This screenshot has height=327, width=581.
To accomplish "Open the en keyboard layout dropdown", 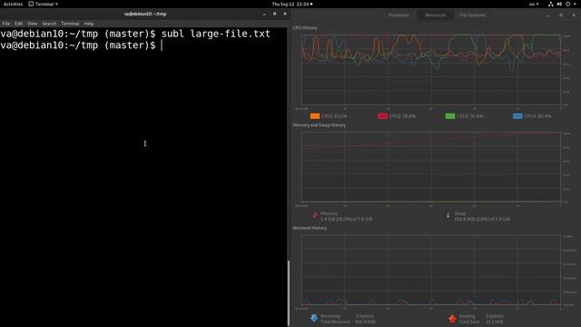I will coord(534,4).
